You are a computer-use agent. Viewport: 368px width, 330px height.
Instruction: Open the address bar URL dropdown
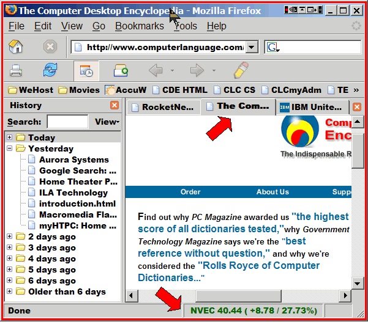tap(252, 47)
